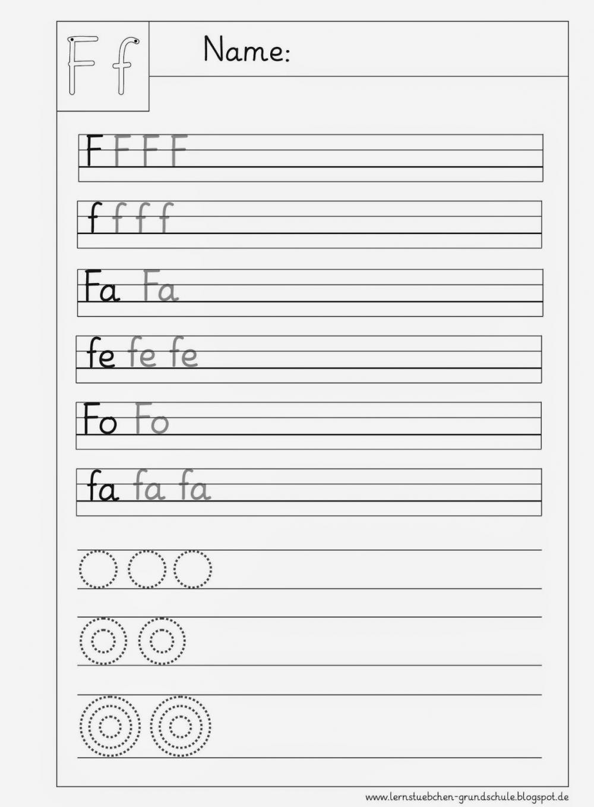Viewport: 594px width, 807px height.
Task: Click the black lowercase f in second row
Action: 94,218
